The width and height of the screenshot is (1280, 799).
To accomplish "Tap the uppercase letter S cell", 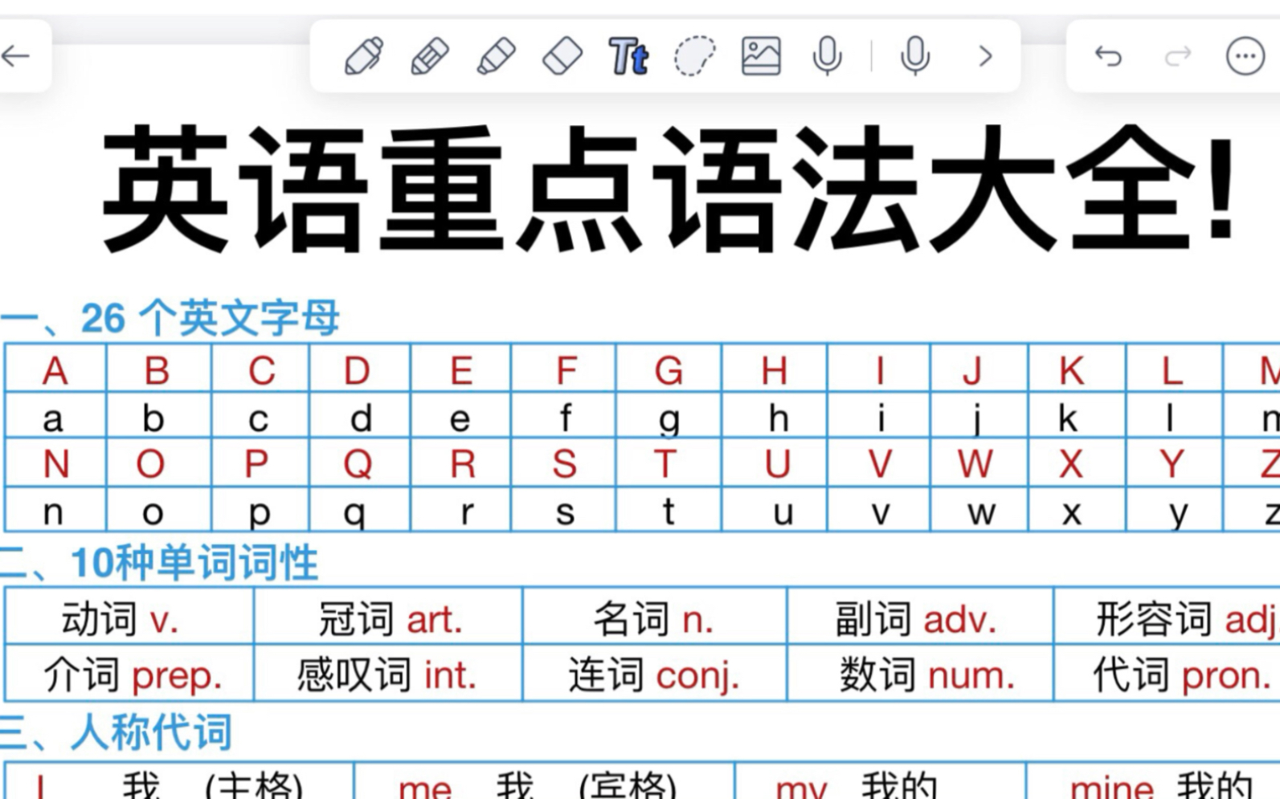I will [x=563, y=463].
